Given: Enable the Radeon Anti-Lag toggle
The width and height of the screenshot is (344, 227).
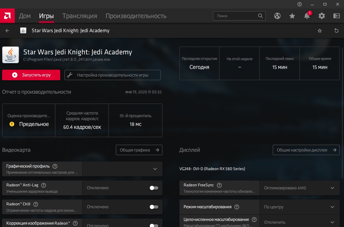Looking at the screenshot, I should coord(154,188).
